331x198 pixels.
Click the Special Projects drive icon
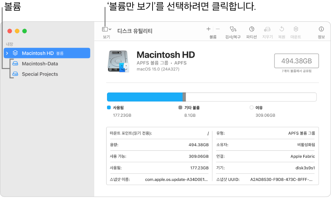(x=15, y=74)
